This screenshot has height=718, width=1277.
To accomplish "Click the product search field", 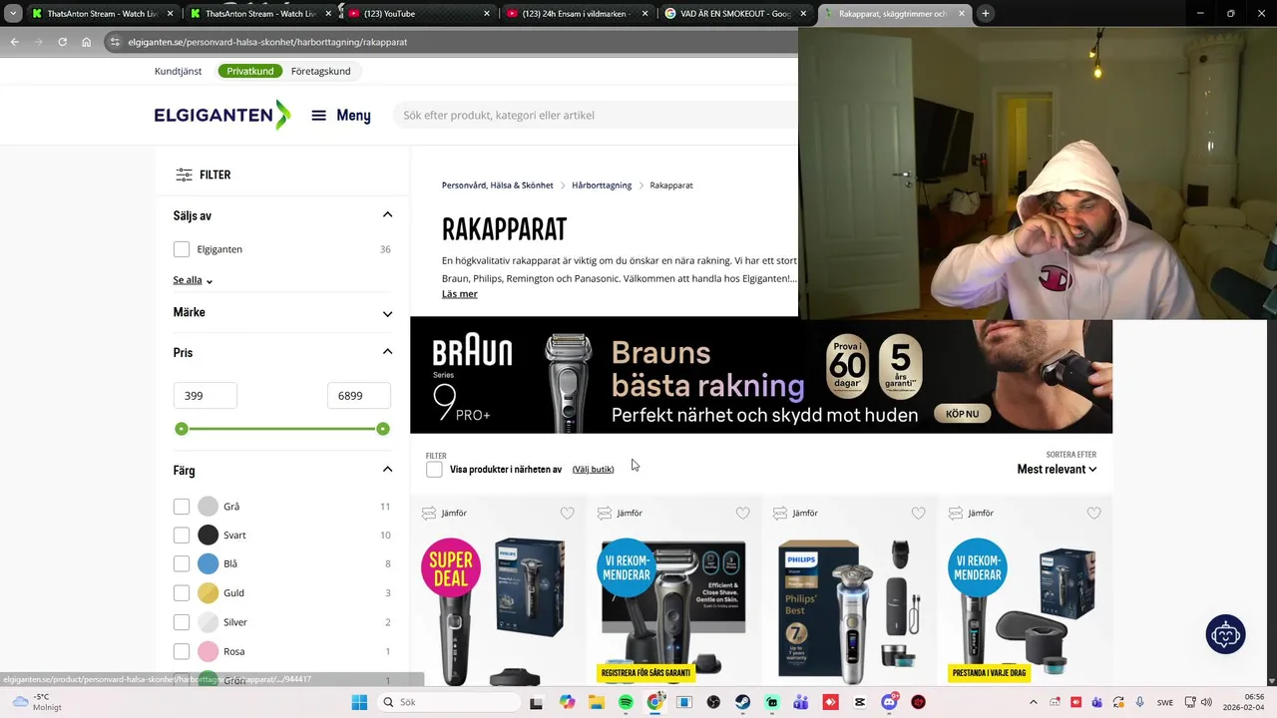I will [597, 116].
